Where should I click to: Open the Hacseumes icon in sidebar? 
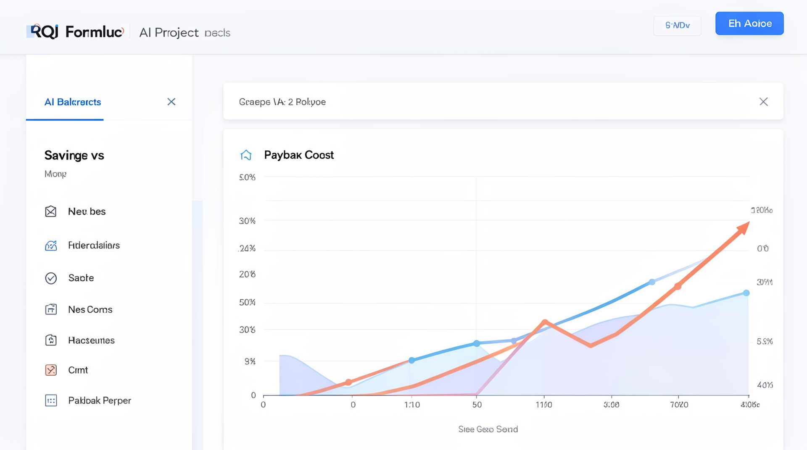coord(51,340)
